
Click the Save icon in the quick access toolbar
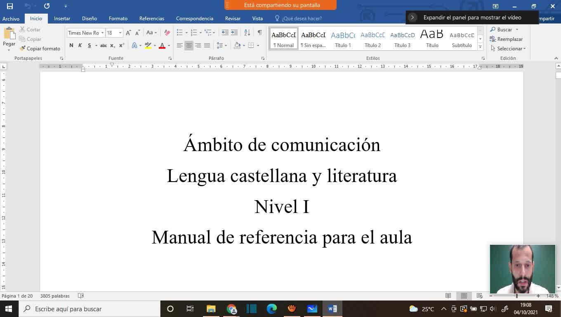coord(10,6)
